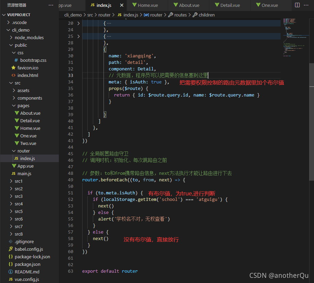Switch to the About.vue tab
314x283 pixels.
tap(188, 5)
